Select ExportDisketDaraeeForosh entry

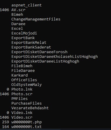click(x=39, y=52)
